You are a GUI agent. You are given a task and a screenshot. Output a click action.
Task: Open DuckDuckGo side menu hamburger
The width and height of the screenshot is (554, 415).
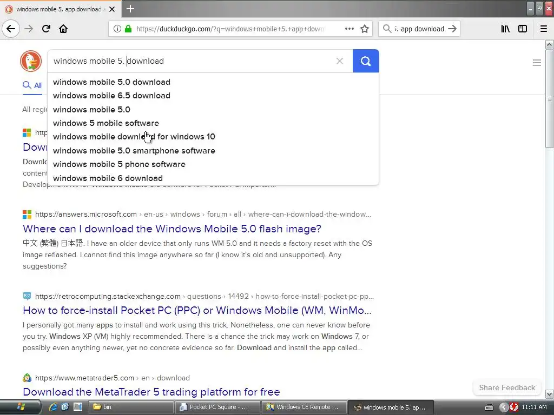pyautogui.click(x=537, y=63)
